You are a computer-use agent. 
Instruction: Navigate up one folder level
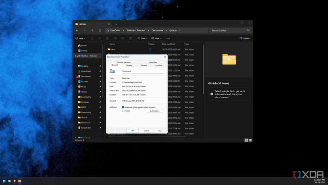tap(92, 30)
